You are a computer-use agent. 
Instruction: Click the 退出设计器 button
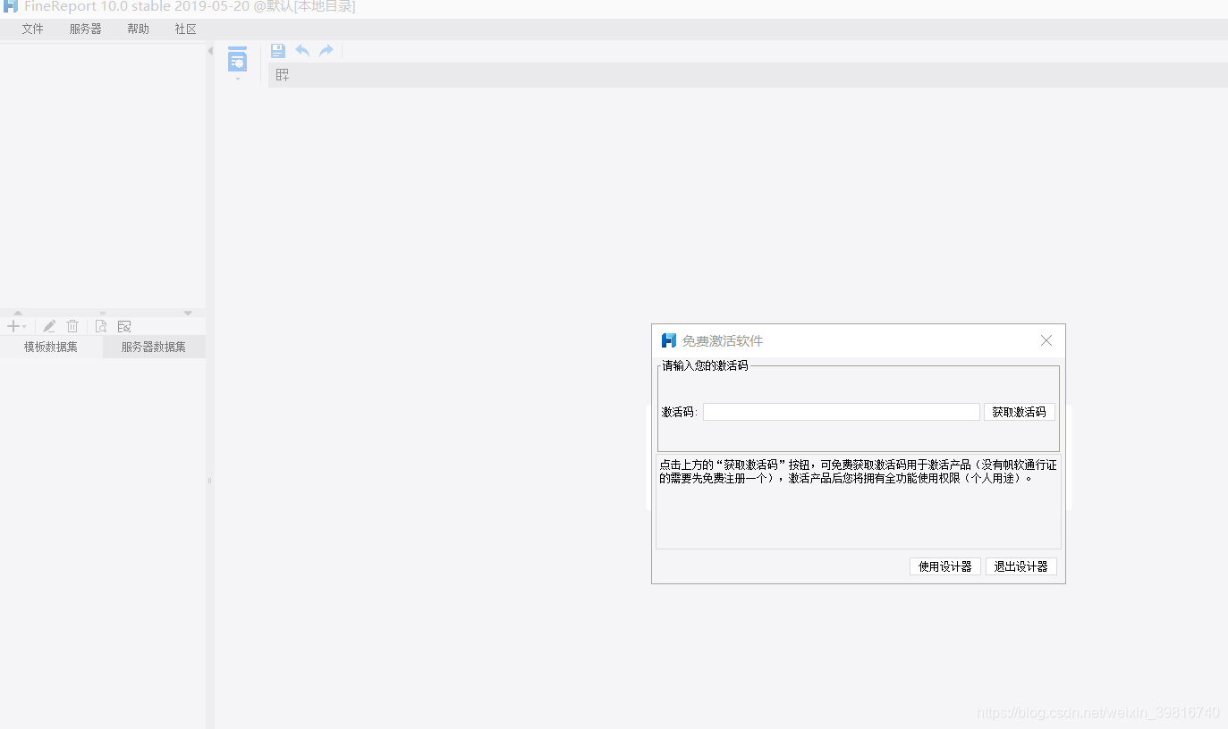(x=1021, y=566)
